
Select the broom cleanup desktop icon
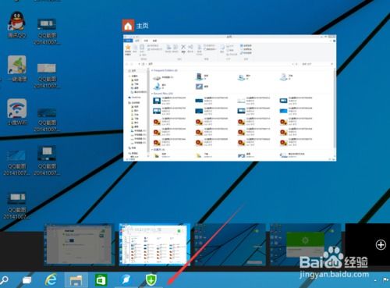point(17,68)
